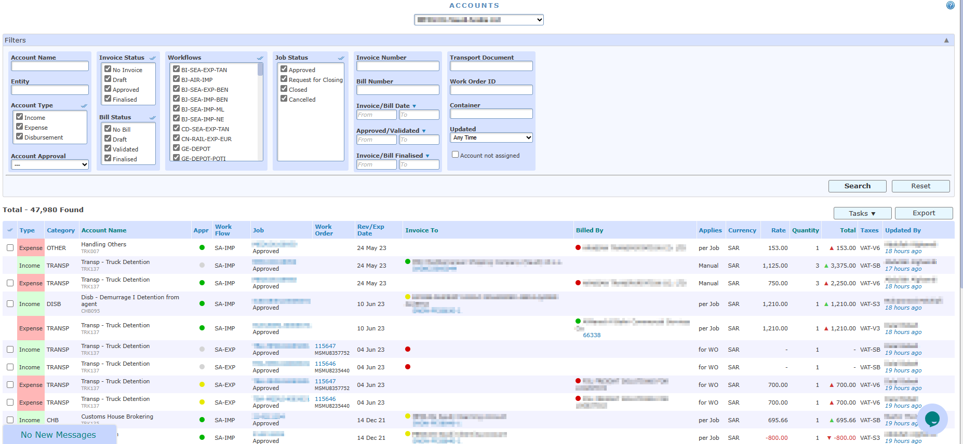Focus the Container filter field
Screen dimensions: 963x444
click(491, 114)
